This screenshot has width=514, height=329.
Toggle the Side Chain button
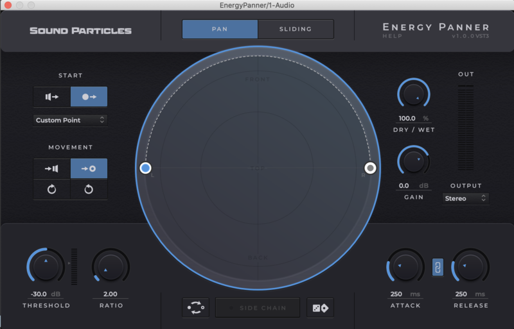tap(257, 308)
